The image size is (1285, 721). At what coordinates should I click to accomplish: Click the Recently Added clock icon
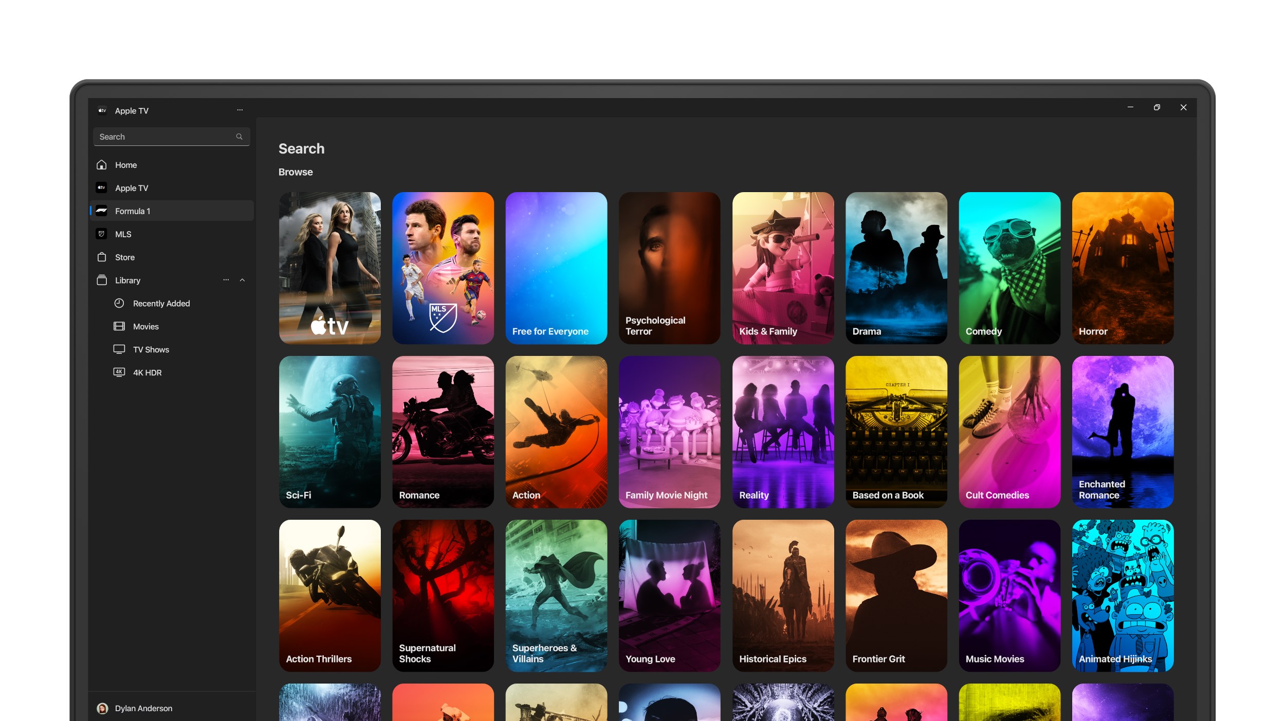coord(119,303)
